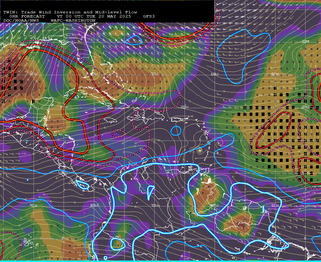Click the 'GFS3' model label

(149, 16)
